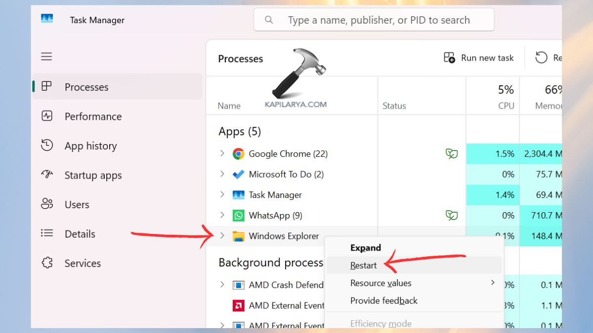Select Restart from the context menu
This screenshot has width=593, height=333.
point(363,265)
